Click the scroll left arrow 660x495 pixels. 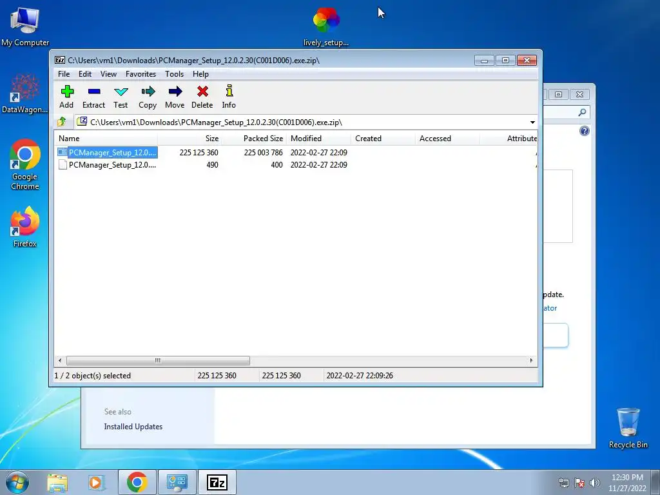click(60, 360)
